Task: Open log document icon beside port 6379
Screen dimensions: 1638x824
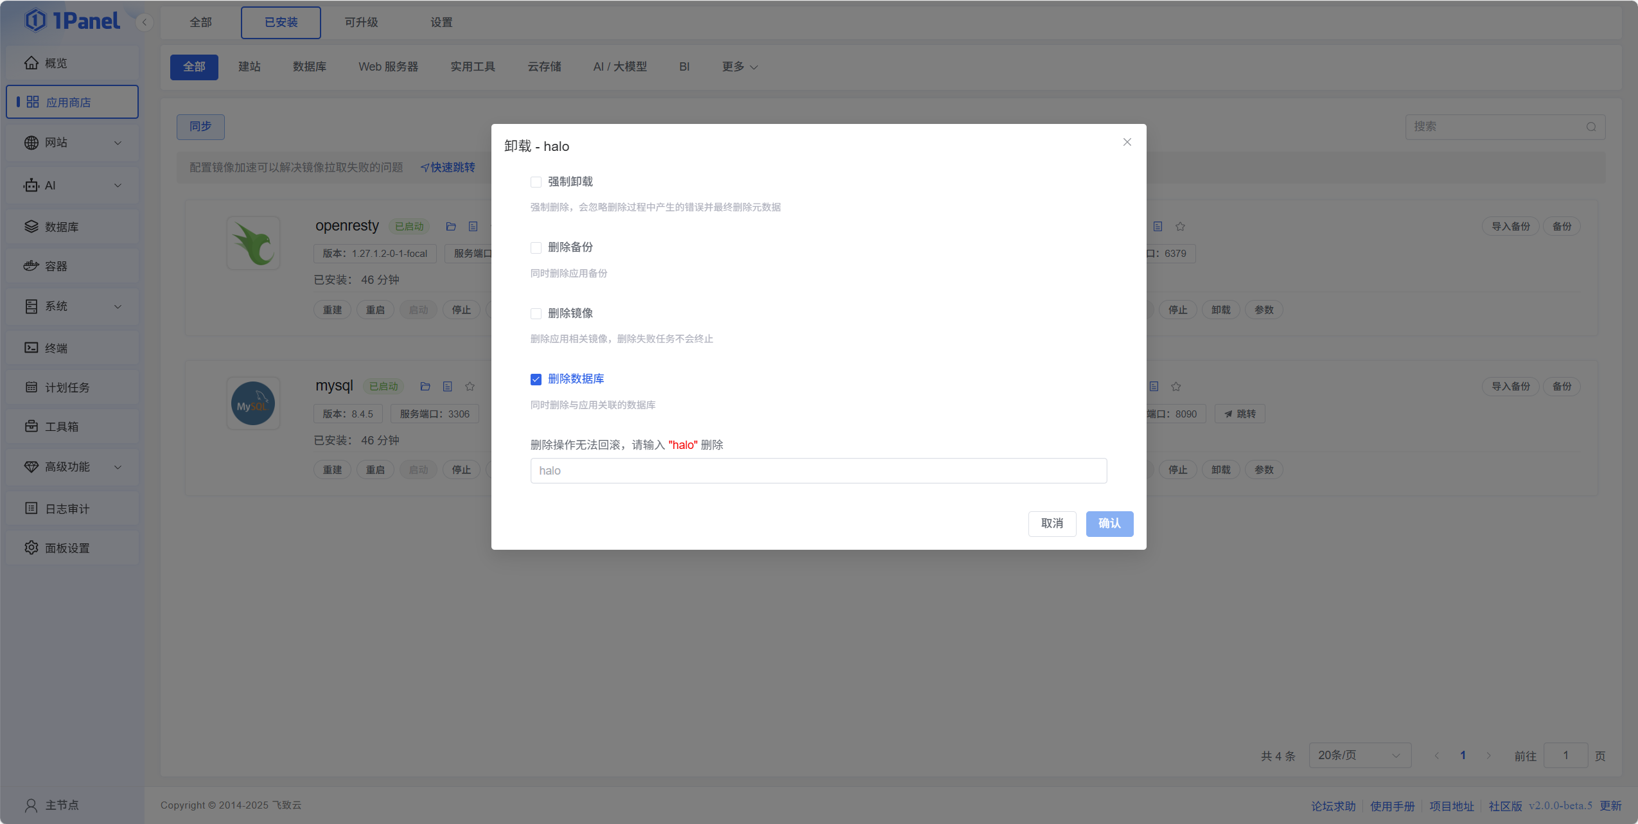Action: click(1158, 227)
